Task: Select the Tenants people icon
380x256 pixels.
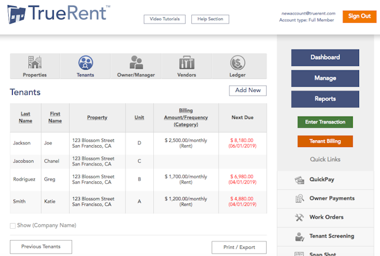Action: tap(85, 63)
